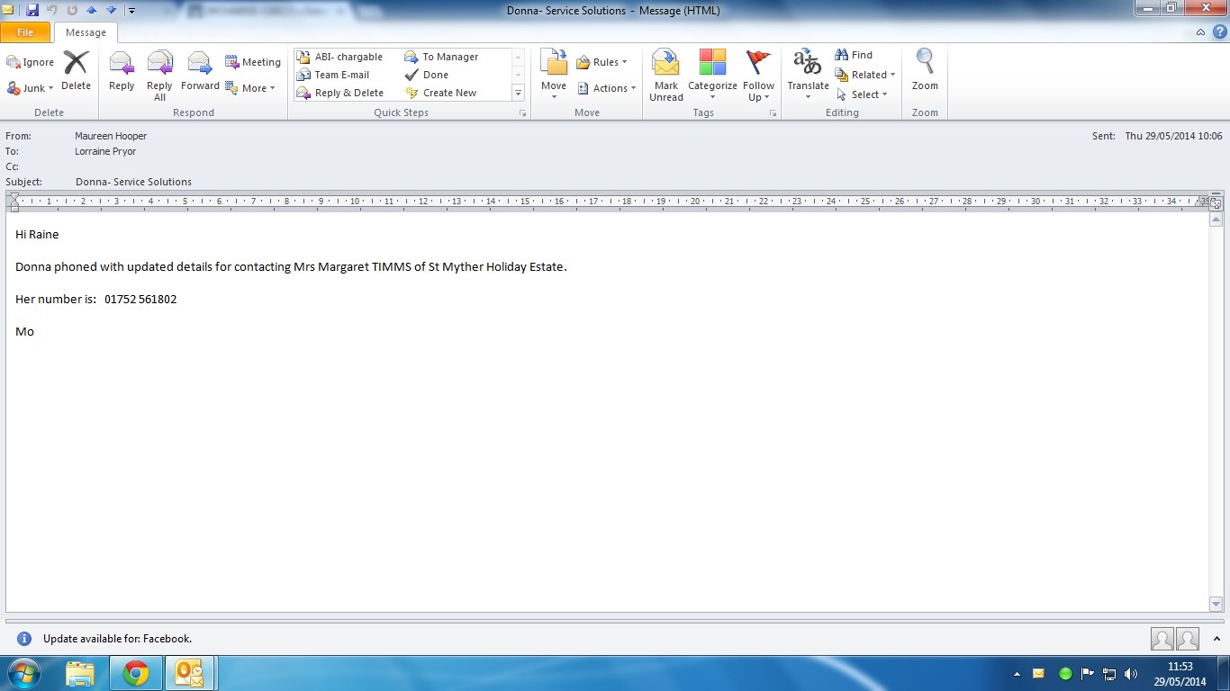Open the Junk dropdown menu
The height and width of the screenshot is (691, 1230).
[31, 88]
